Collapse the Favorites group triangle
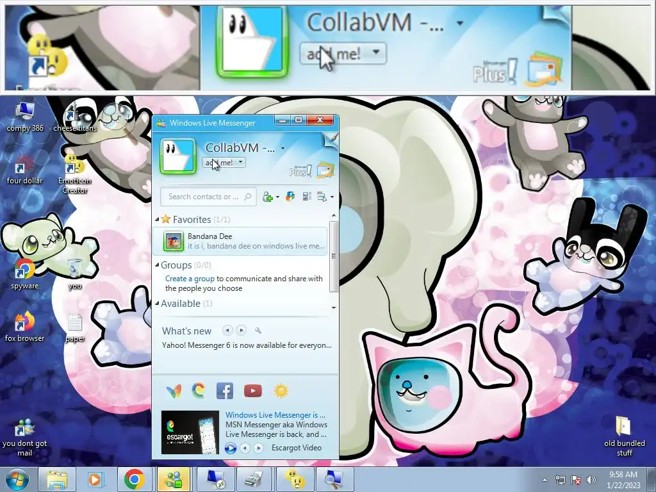 click(158, 219)
